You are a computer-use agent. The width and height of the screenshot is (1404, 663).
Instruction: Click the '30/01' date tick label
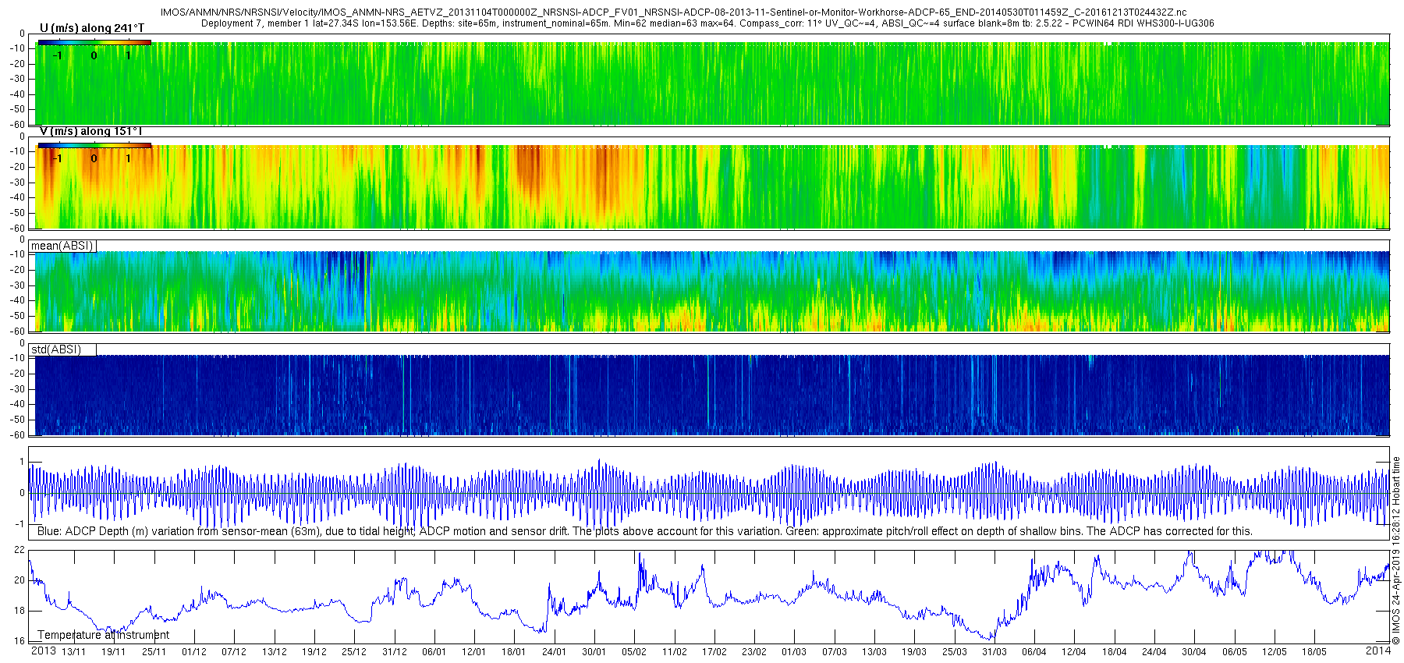594,652
